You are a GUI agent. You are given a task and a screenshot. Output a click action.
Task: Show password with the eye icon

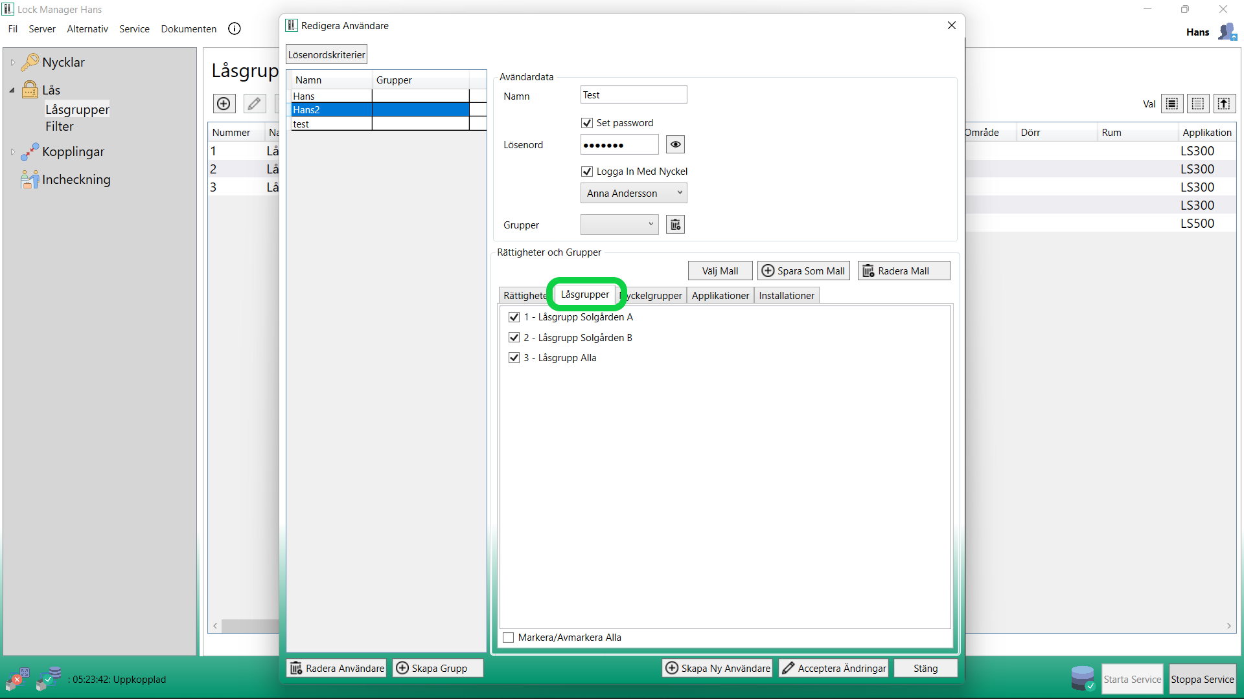click(x=675, y=144)
